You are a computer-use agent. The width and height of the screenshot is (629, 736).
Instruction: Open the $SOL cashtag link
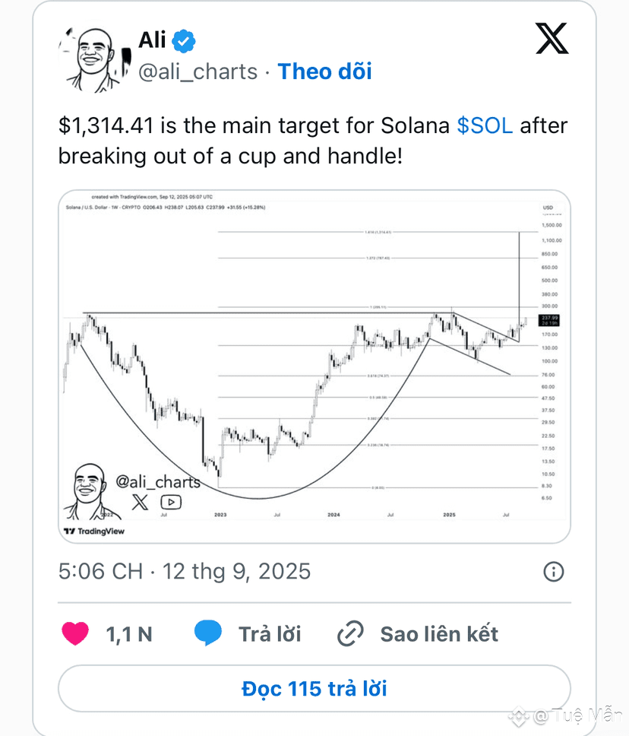[485, 125]
